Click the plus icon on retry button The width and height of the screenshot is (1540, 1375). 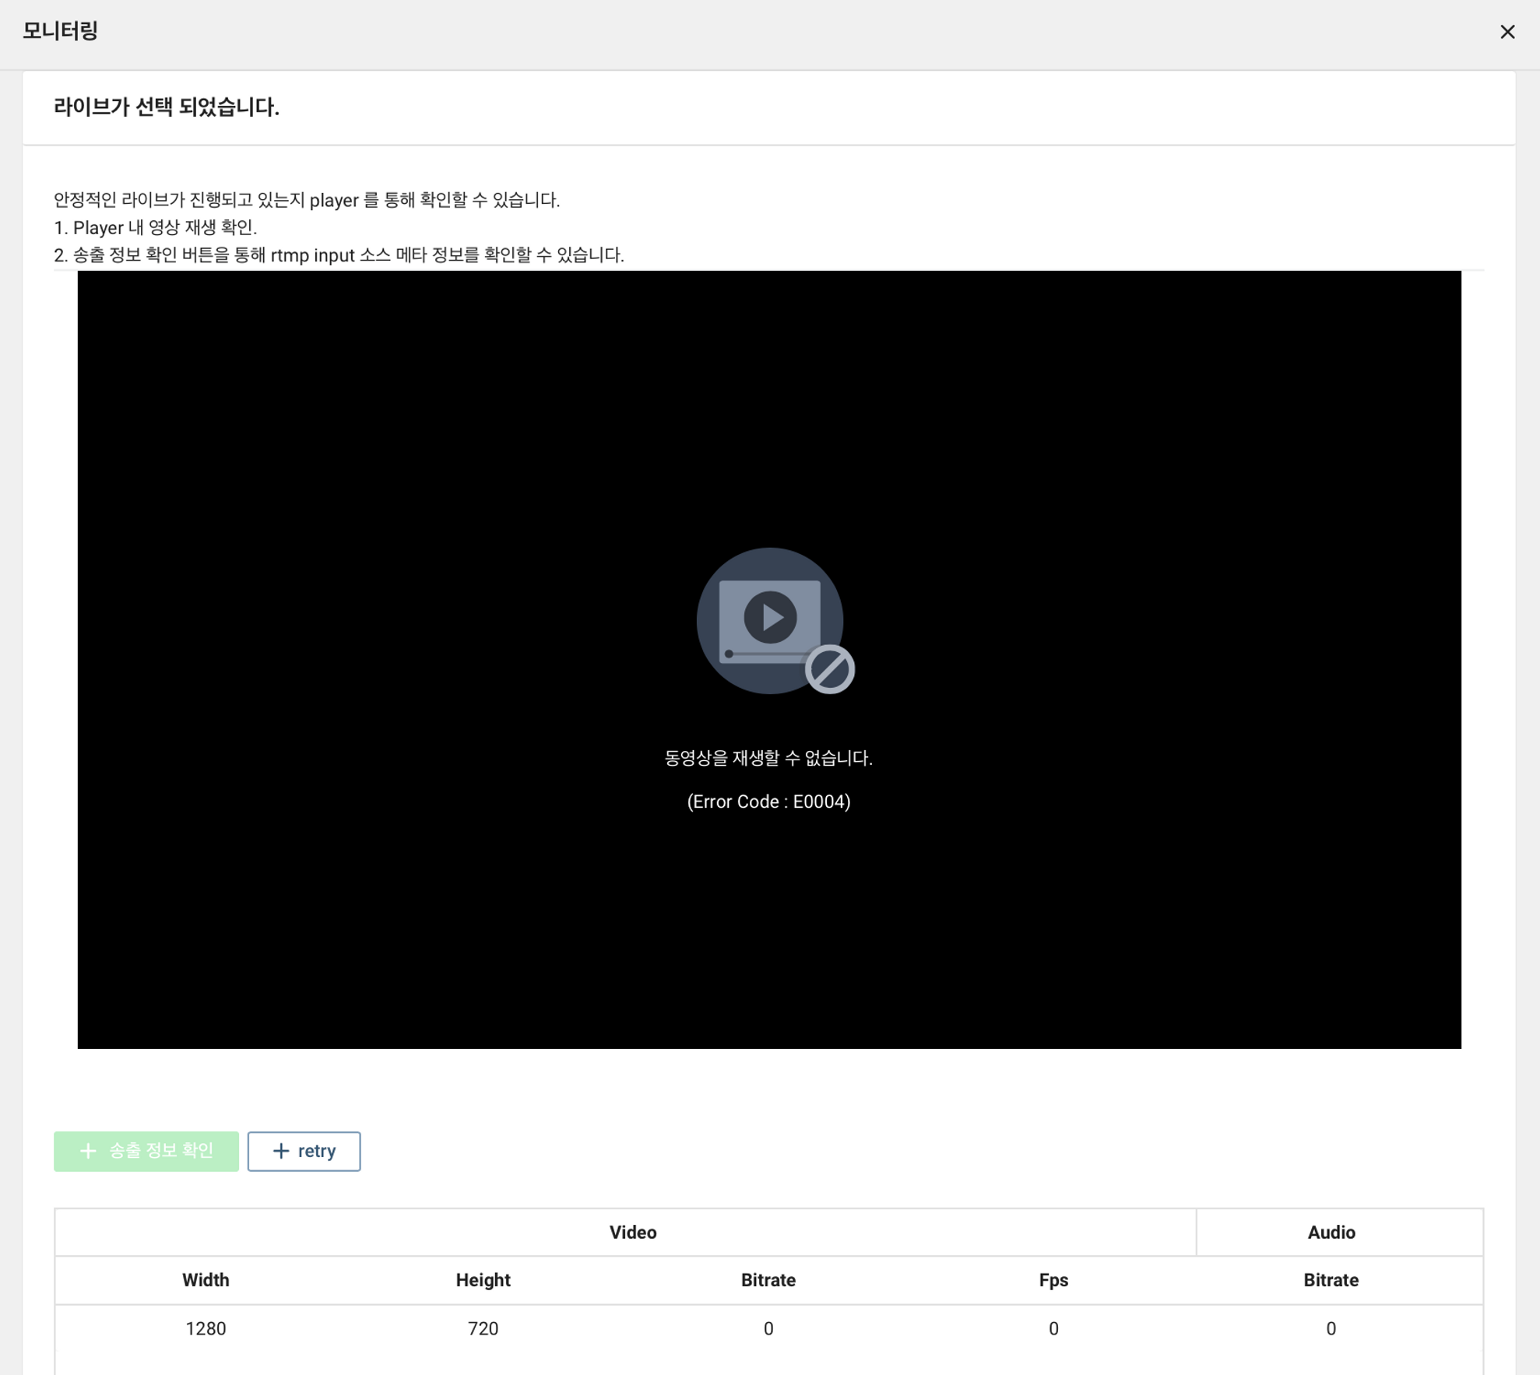pyautogui.click(x=281, y=1151)
